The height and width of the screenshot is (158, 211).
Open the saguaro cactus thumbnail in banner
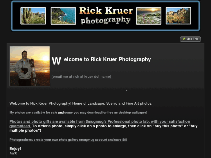tap(33, 16)
